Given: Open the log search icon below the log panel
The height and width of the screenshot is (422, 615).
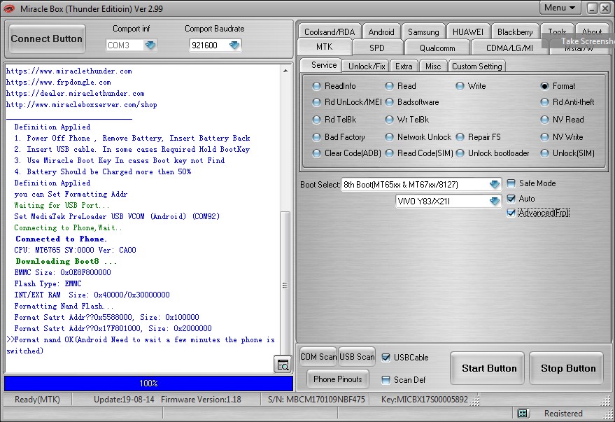Looking at the screenshot, I should [283, 365].
